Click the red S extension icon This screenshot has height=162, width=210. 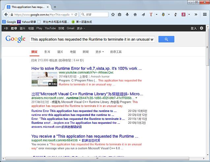pos(184,14)
